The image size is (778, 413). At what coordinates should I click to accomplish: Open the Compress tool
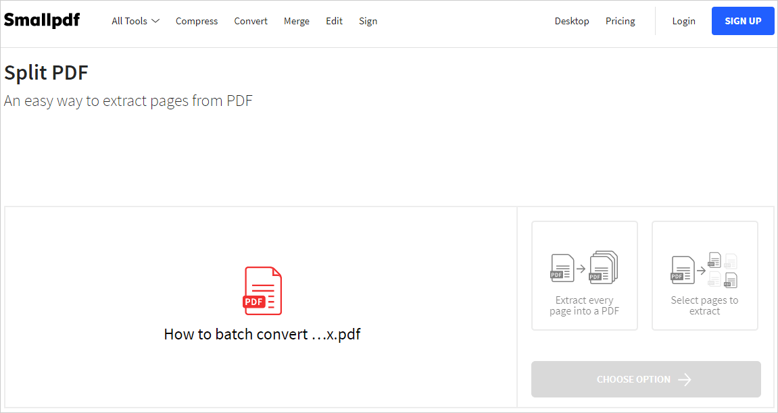(196, 21)
